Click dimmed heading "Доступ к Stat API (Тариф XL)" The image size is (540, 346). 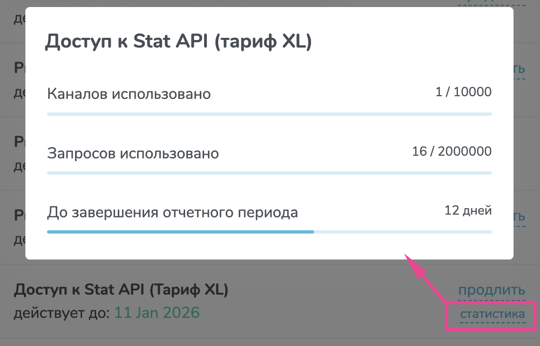[x=121, y=289]
